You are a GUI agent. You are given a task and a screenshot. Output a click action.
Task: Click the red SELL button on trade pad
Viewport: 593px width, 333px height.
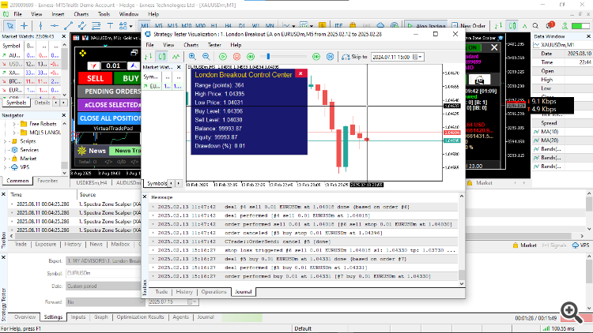96,78
